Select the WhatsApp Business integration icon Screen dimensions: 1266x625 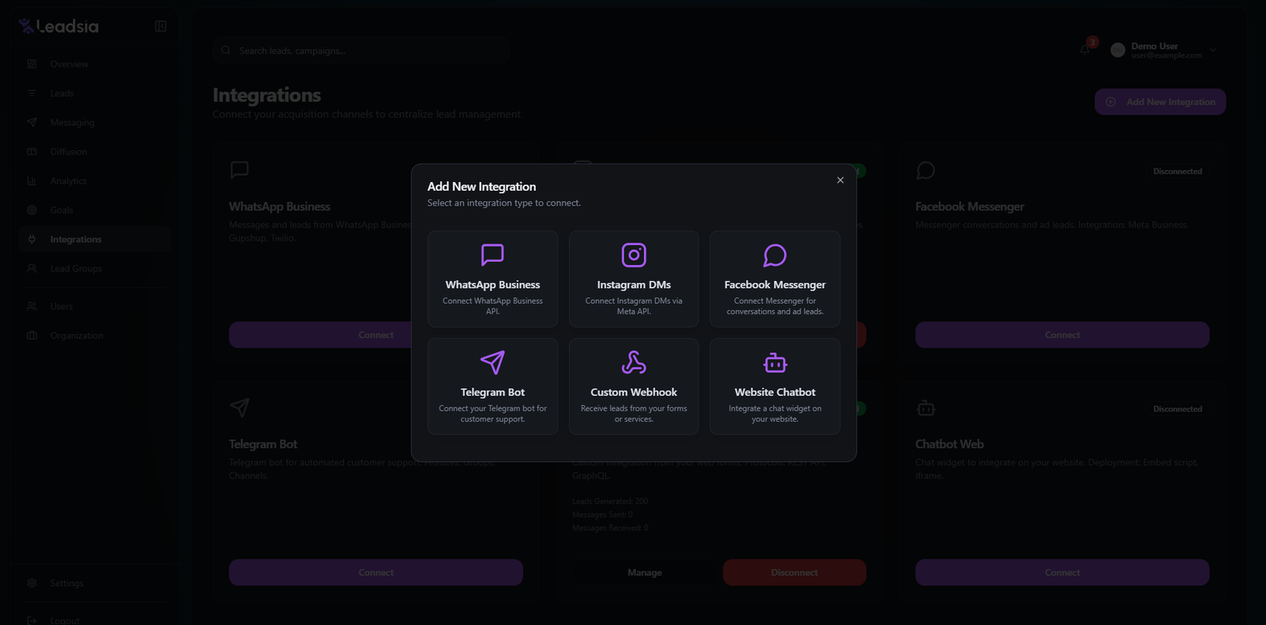coord(492,255)
